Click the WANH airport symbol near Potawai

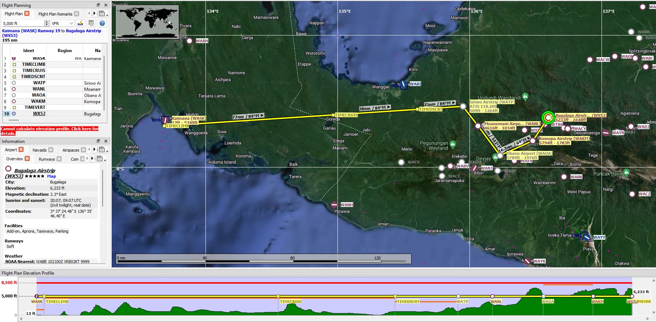pyautogui.click(x=334, y=205)
